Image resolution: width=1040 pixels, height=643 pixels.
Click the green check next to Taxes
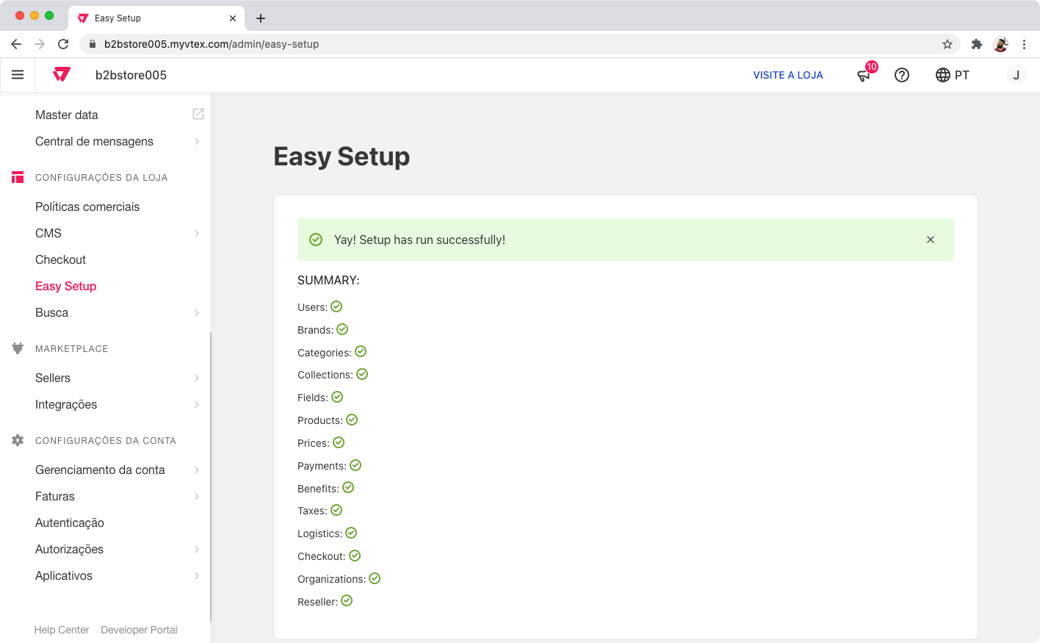point(336,510)
